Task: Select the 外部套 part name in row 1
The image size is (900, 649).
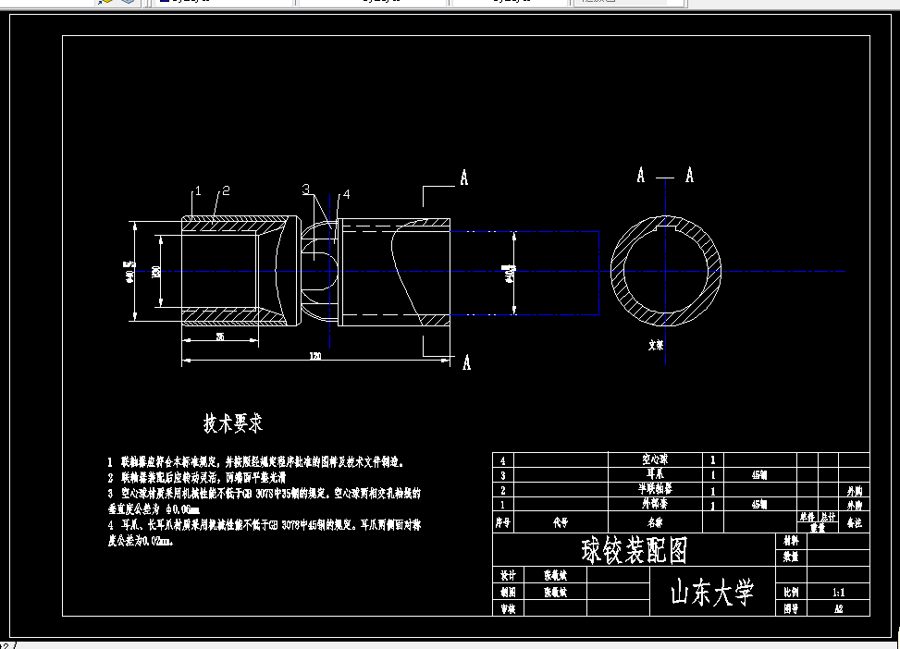Action: tap(655, 504)
